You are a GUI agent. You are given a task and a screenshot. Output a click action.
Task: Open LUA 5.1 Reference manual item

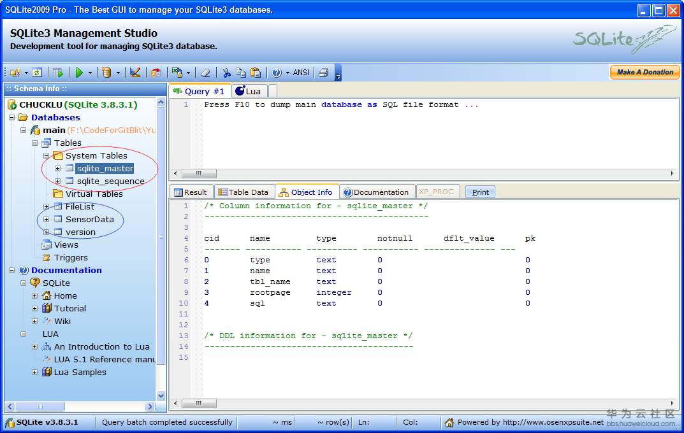click(105, 360)
